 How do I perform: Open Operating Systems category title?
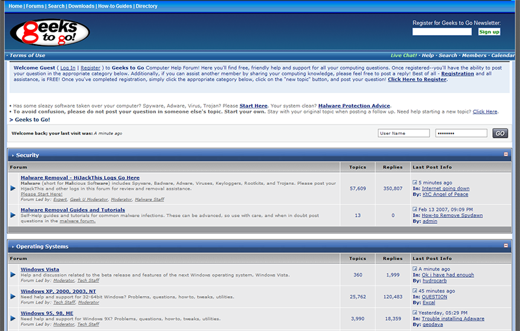pos(42,246)
